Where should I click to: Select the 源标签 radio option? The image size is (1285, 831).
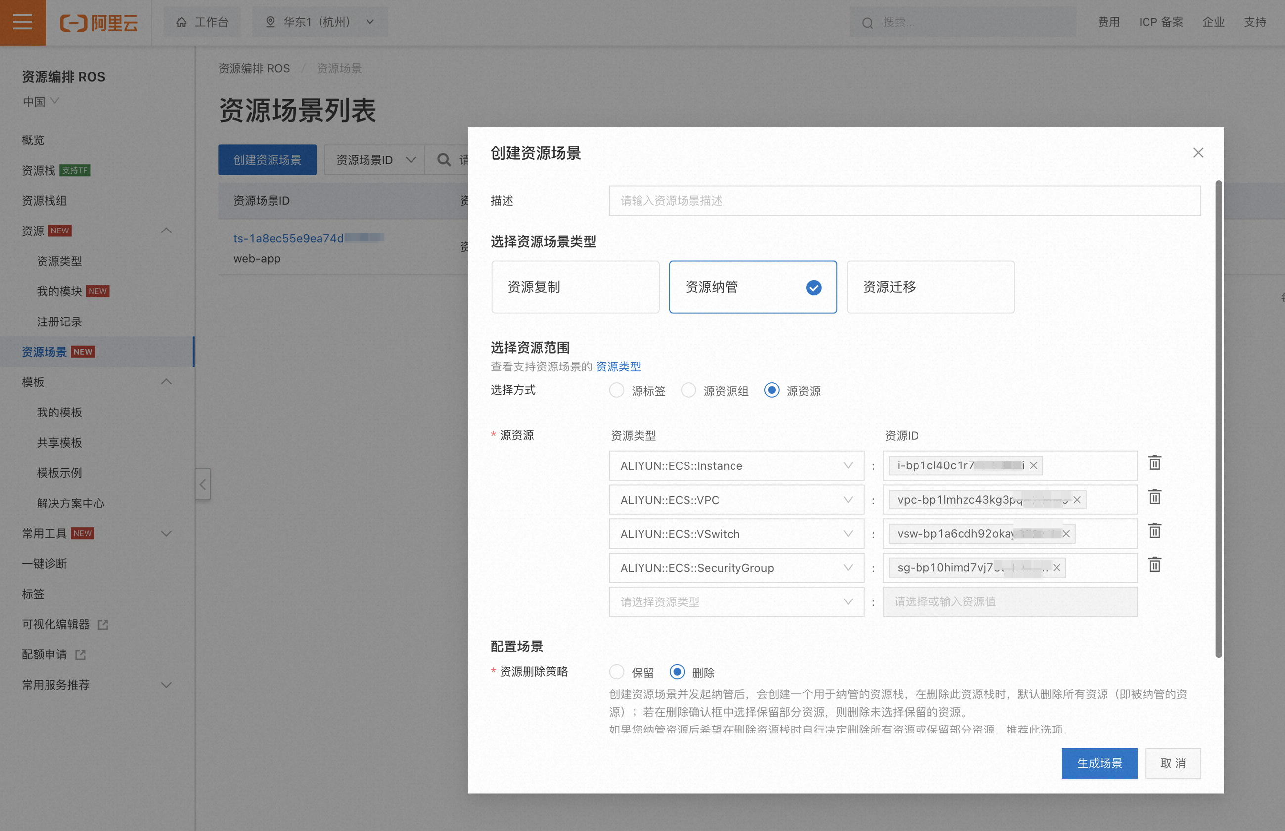(x=617, y=390)
